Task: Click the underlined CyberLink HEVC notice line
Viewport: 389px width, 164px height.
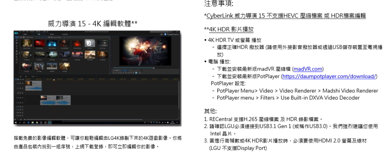Action: (x=286, y=16)
